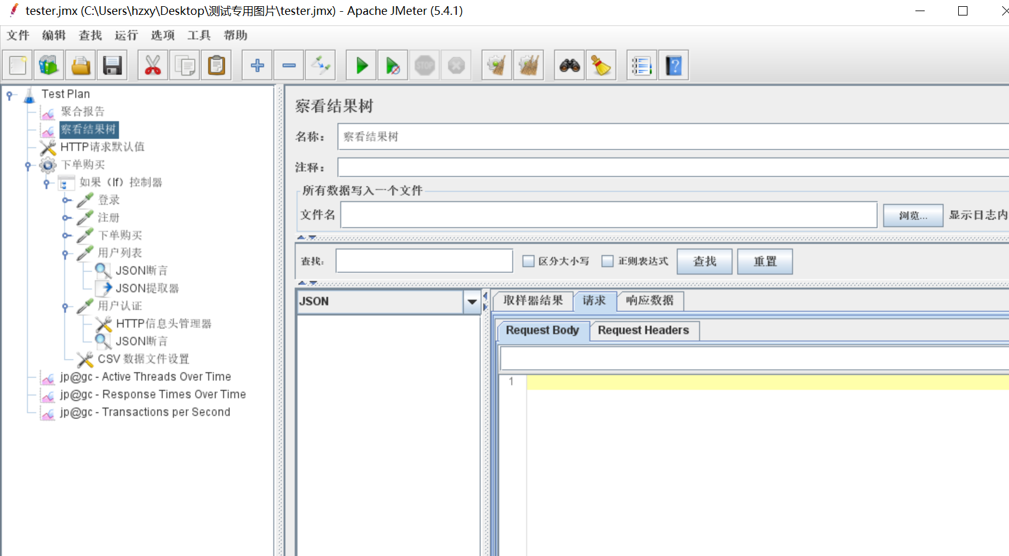Expand the 注册 sampler node
Screen dimensions: 1009x556
pos(66,218)
